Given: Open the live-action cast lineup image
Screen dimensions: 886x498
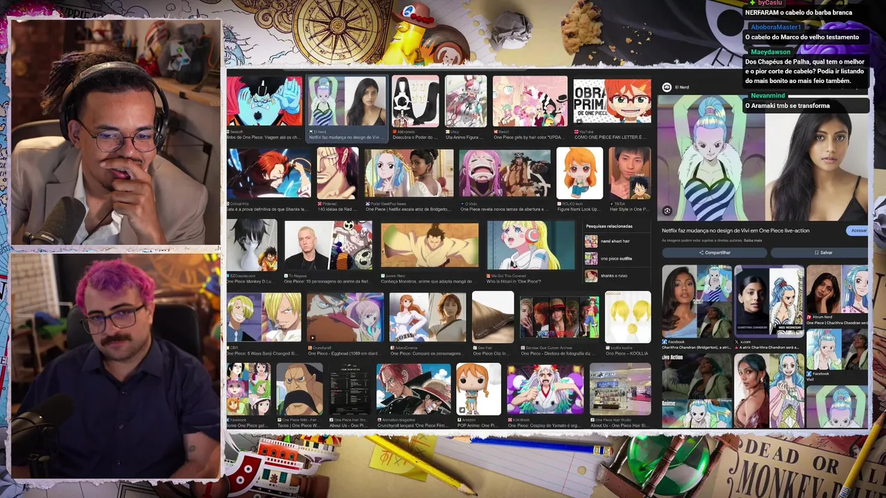Looking at the screenshot, I should (x=559, y=318).
